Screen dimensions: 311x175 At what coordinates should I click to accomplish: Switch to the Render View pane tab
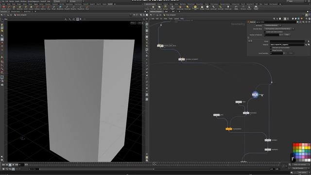27,12
